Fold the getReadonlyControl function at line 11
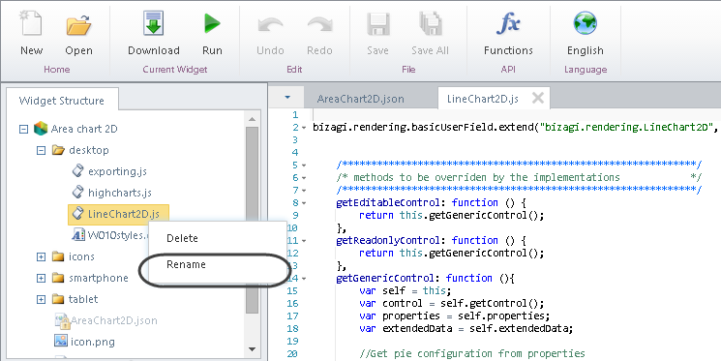Screen dimensions: 721x361 (x=304, y=241)
